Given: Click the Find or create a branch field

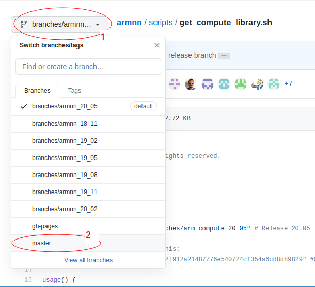Looking at the screenshot, I should (88, 67).
